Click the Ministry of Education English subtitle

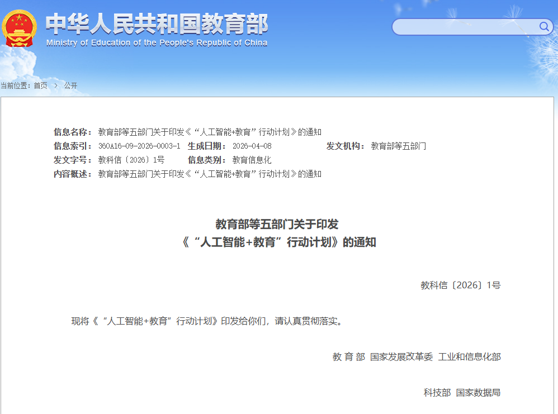click(157, 43)
